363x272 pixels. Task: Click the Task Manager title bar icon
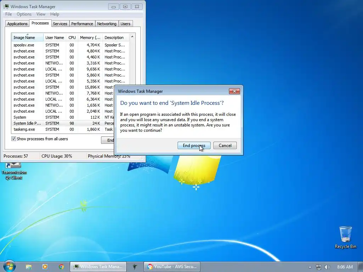coord(6,6)
